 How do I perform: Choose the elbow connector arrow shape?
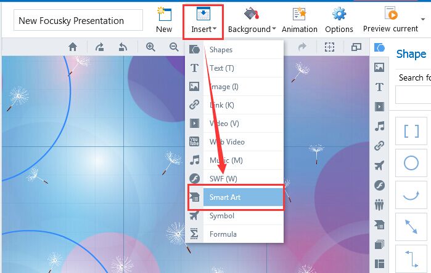tap(411, 259)
